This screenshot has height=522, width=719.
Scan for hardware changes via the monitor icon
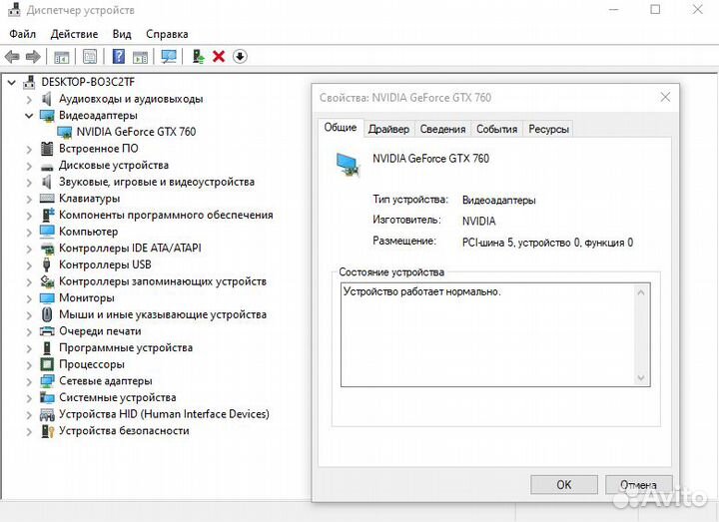[x=169, y=57]
